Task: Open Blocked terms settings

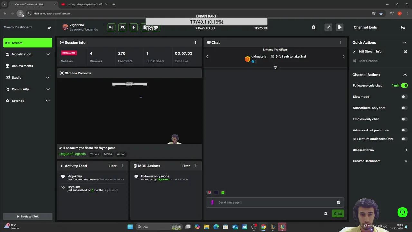Action: click(380, 150)
